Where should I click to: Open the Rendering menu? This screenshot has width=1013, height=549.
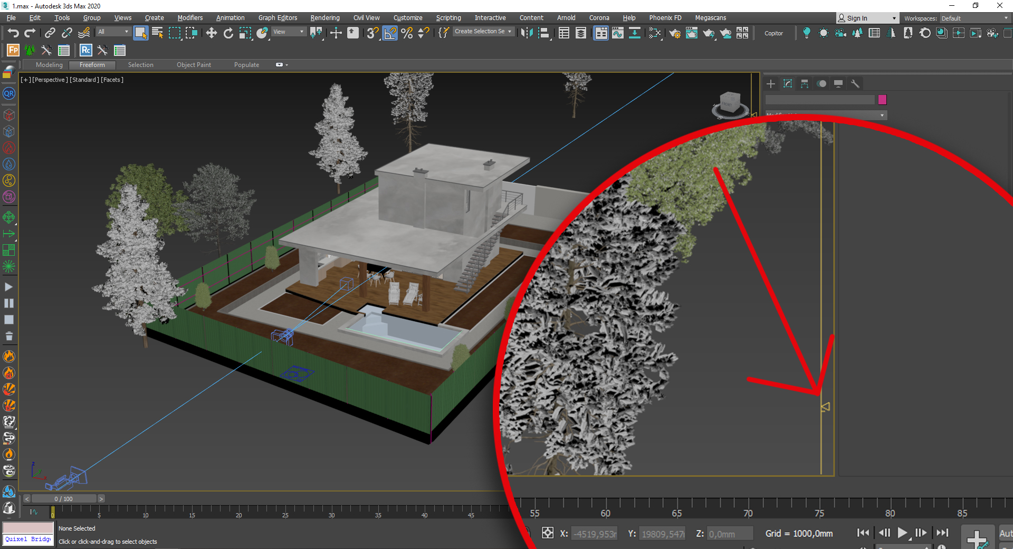pos(325,18)
